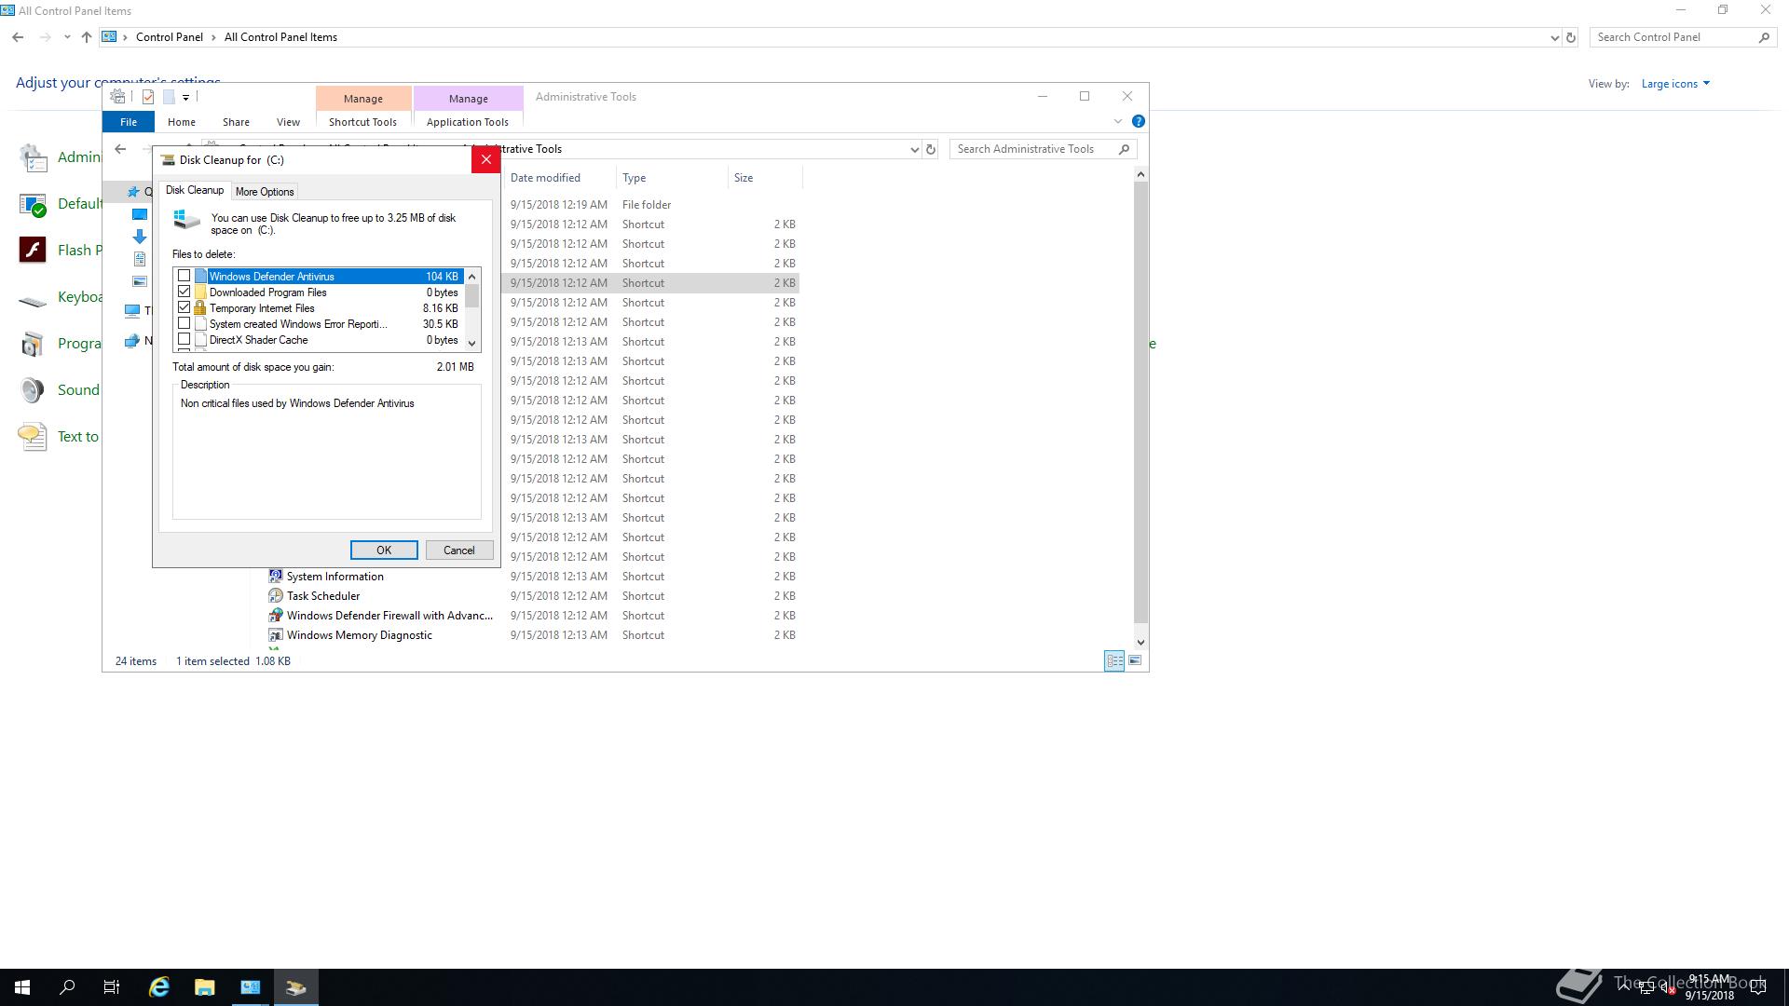The width and height of the screenshot is (1789, 1006).
Task: Click the Downloads arrow icon in sidebar
Action: tap(140, 237)
